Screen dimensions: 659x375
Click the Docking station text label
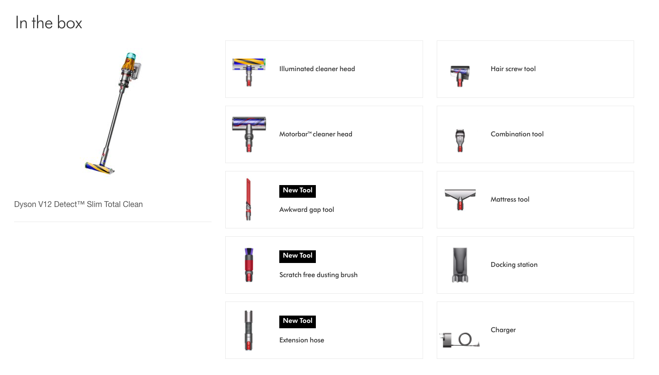(x=514, y=265)
